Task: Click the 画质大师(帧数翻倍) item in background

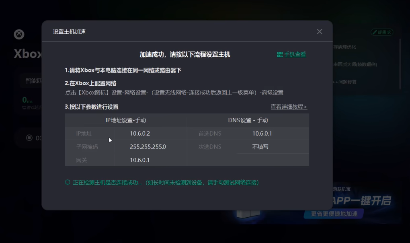Action: pyautogui.click(x=355, y=64)
